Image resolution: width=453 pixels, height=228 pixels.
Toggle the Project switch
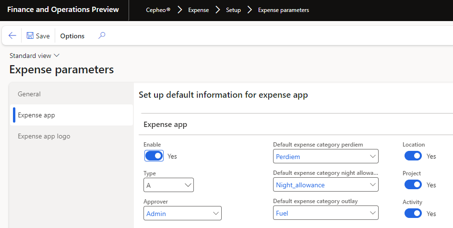point(413,185)
